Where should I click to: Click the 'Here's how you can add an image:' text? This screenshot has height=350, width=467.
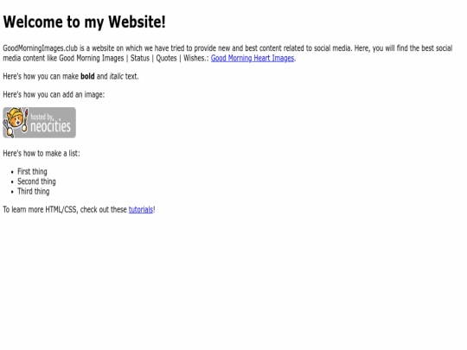tap(54, 94)
